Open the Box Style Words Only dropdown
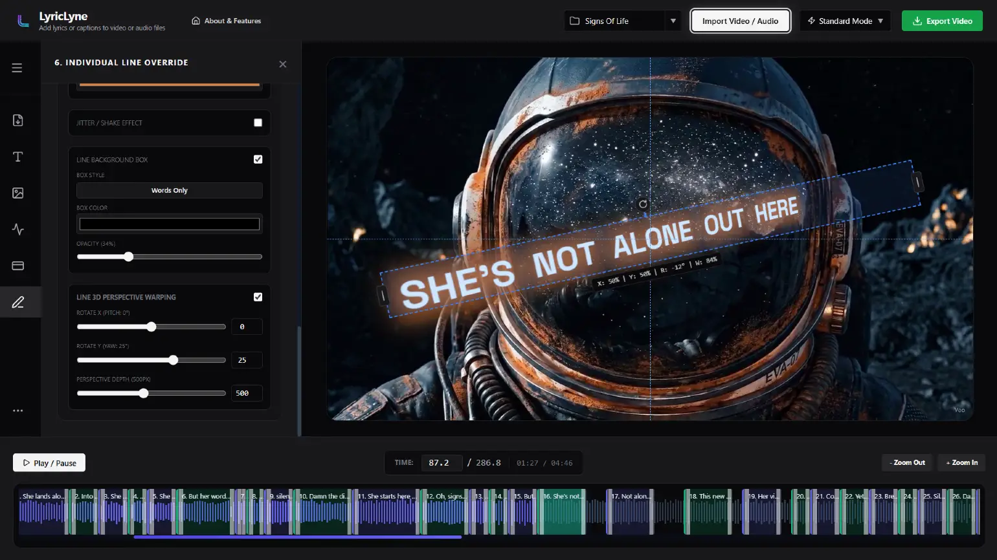Viewport: 997px width, 560px height. 170,190
